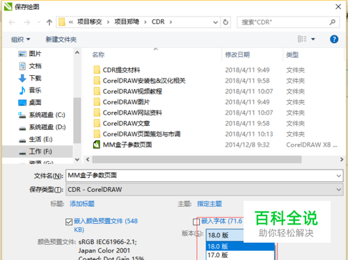
Task: Click the 版本 combo box showing 18.0 版
Action: [x=225, y=235]
